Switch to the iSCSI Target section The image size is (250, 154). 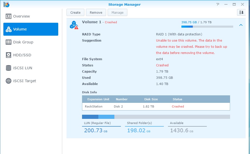(x=25, y=81)
